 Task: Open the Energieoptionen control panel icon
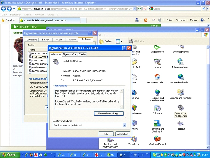coord(180,49)
